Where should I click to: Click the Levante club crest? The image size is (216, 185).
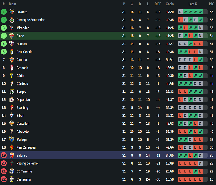[12, 12]
